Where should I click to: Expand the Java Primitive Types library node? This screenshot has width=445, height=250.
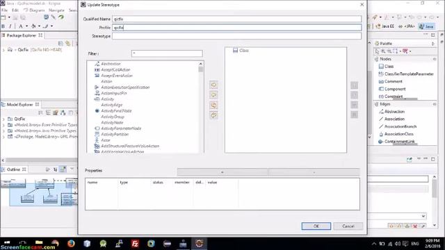coord(3,131)
